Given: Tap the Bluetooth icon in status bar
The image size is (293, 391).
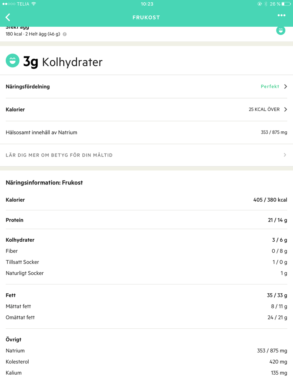Looking at the screenshot, I should click(266, 4).
